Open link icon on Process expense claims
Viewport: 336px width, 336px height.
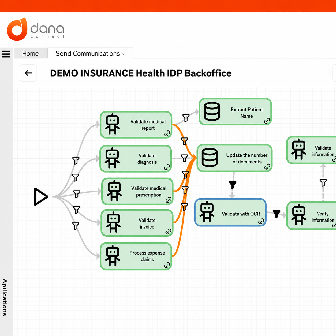167,265
